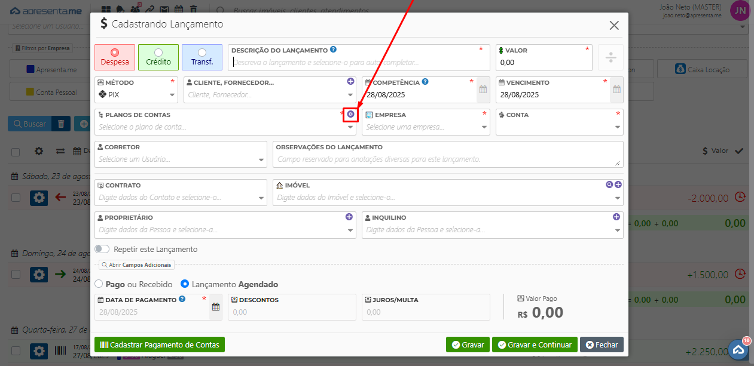Screen dimensions: 754x366
Task: Click the help icon next to Data de Pagamento
Action: pyautogui.click(x=182, y=299)
